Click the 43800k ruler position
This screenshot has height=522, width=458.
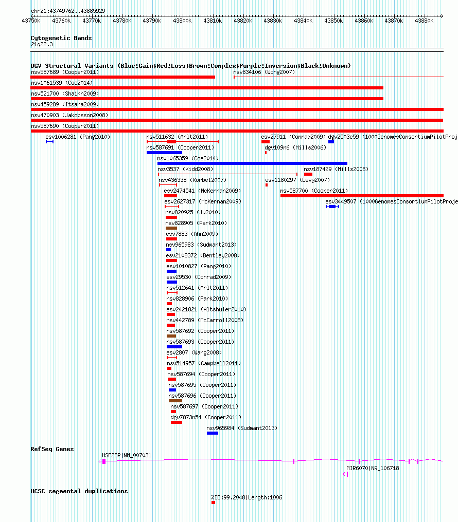coord(182,21)
